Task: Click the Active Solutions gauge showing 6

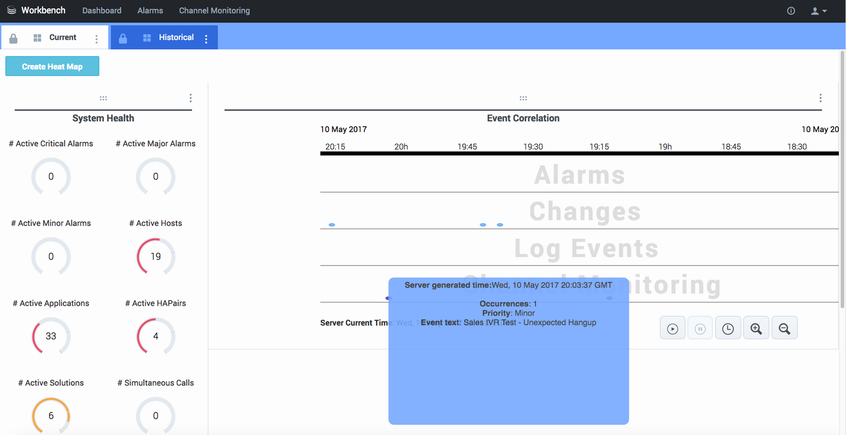Action: [51, 416]
